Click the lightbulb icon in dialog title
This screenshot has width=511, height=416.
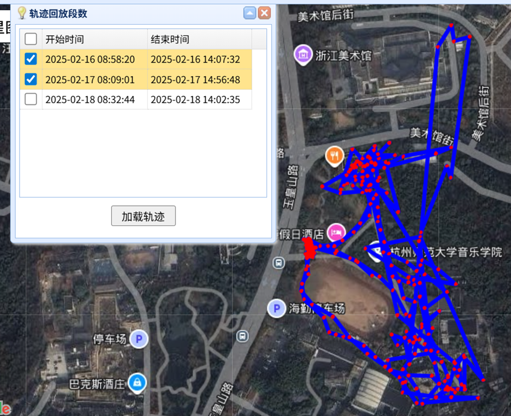click(x=22, y=13)
